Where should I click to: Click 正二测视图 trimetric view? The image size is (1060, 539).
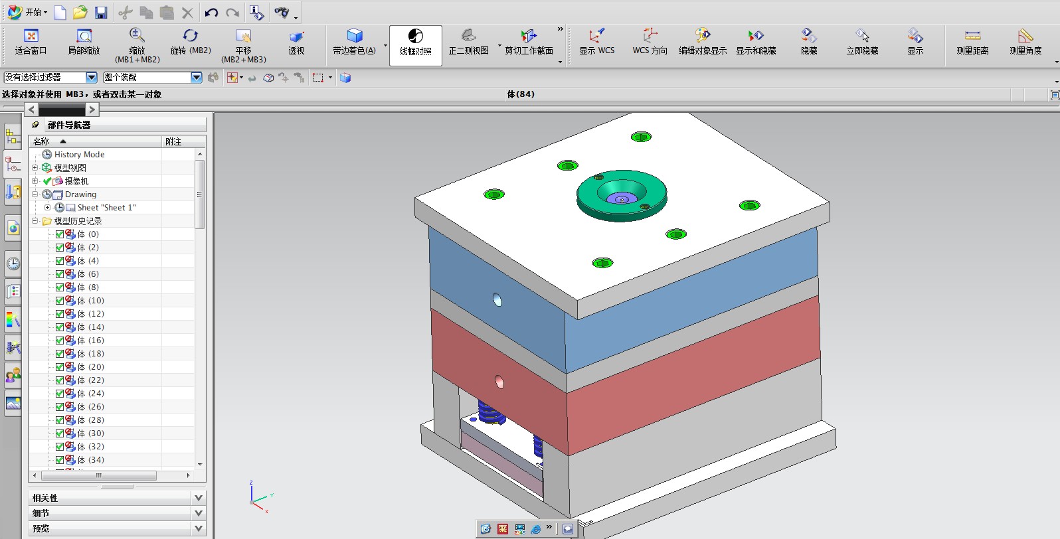[469, 42]
